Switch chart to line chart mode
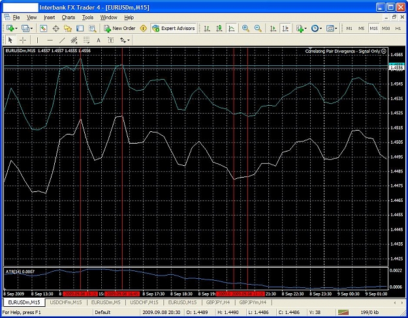Screen dimensions: 408x318 tap(231, 28)
